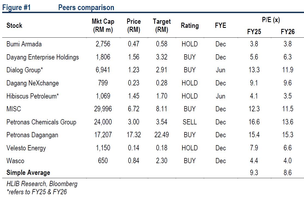Select the Simple Average FY25 value 9.3
This screenshot has height=197, width=304.
pyautogui.click(x=254, y=173)
